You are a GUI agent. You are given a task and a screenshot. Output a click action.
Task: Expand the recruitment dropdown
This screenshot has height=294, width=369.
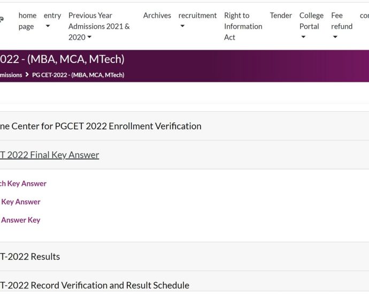tap(197, 20)
